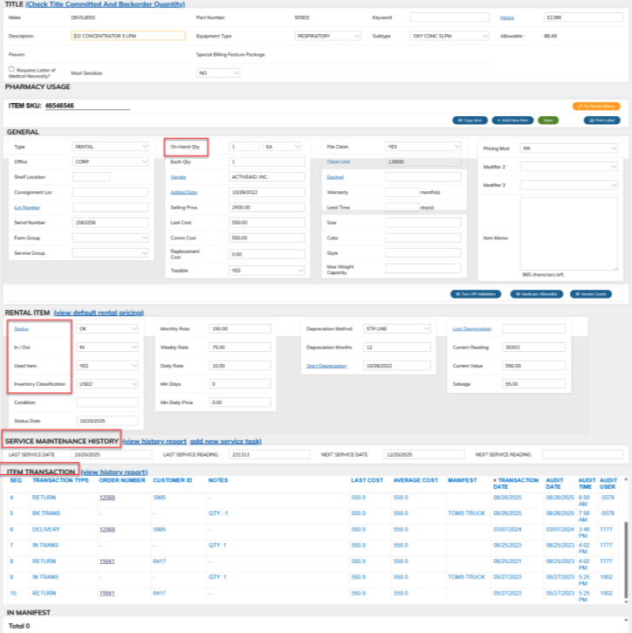This screenshot has height=633, width=632.
Task: Expand the Must Serialize dropdown
Action: pyautogui.click(x=218, y=73)
